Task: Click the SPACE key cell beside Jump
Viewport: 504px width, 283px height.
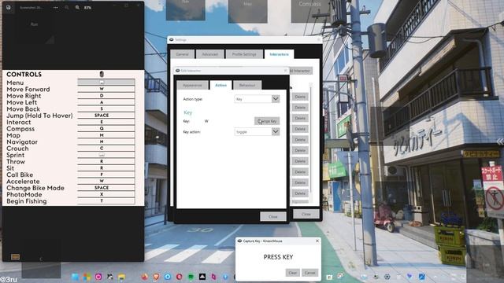Action: point(106,116)
